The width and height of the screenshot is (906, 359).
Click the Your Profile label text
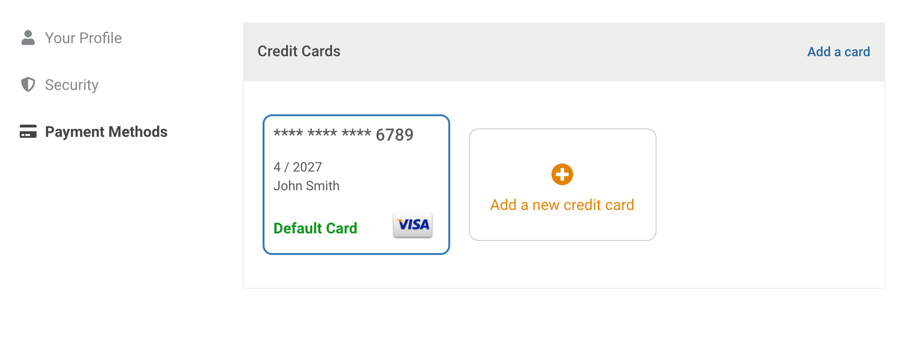pos(83,38)
